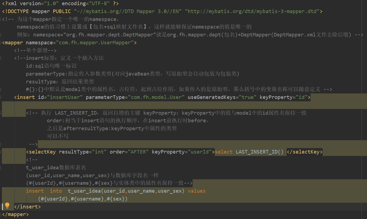The image size is (367, 219).
Task: Collapse the fold marker beside the selectKey tag
Action: [1, 152]
